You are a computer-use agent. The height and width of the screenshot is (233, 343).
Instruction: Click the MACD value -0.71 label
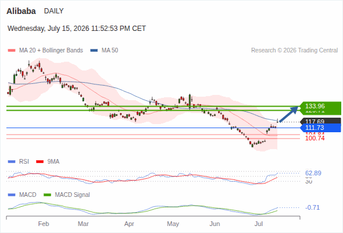(x=312, y=207)
